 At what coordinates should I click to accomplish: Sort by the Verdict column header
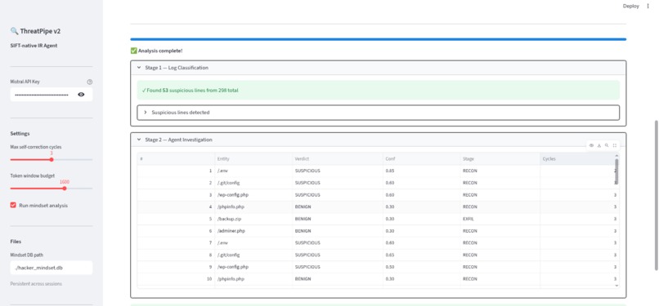pyautogui.click(x=338, y=159)
